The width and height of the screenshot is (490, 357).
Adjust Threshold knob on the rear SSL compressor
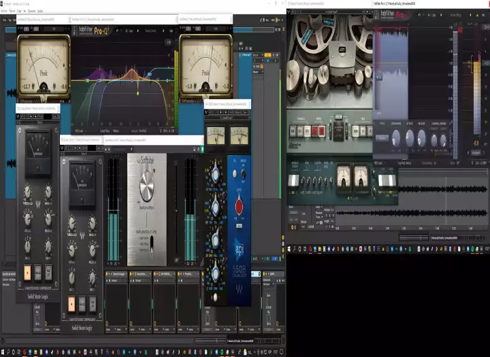[27, 192]
